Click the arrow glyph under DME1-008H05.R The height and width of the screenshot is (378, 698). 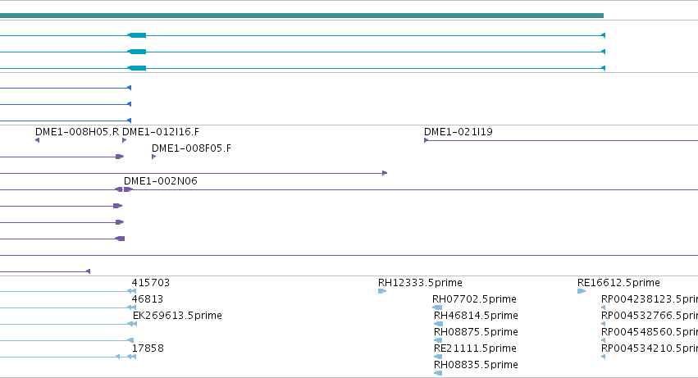(x=38, y=140)
